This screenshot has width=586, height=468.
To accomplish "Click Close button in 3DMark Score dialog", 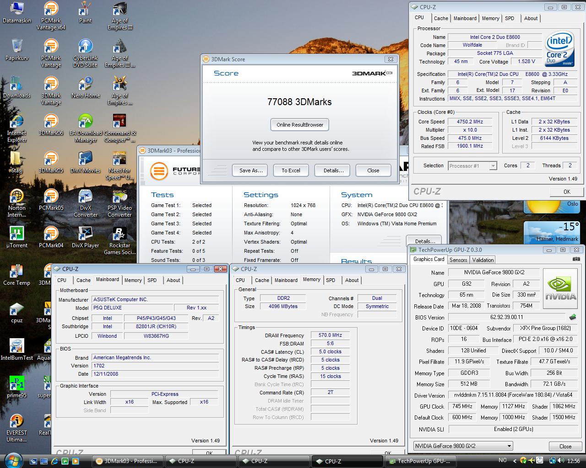I will (373, 170).
